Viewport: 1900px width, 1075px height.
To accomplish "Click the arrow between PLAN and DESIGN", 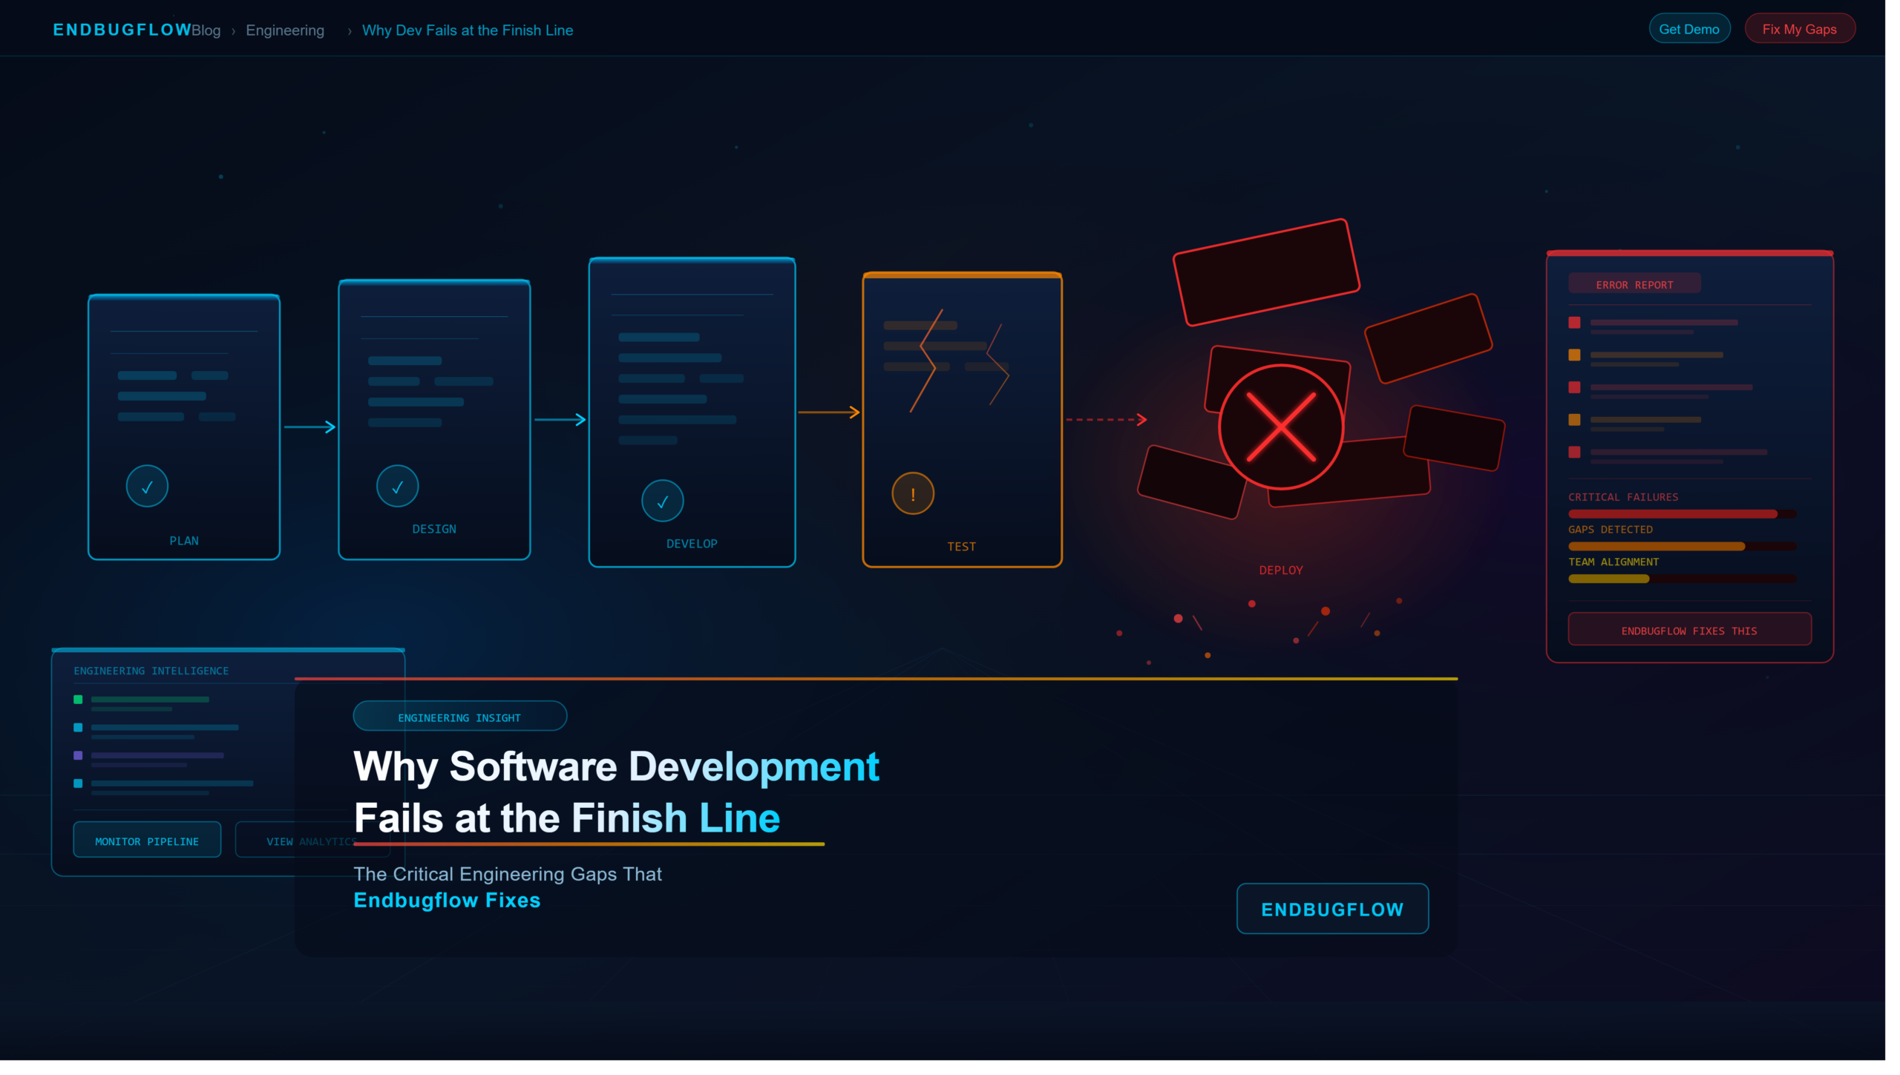I will pyautogui.click(x=309, y=427).
